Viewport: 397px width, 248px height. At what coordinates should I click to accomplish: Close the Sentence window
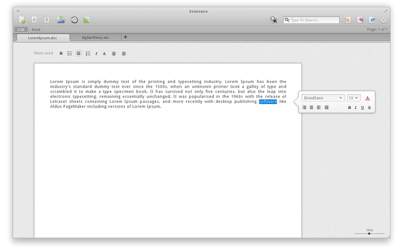click(18, 11)
